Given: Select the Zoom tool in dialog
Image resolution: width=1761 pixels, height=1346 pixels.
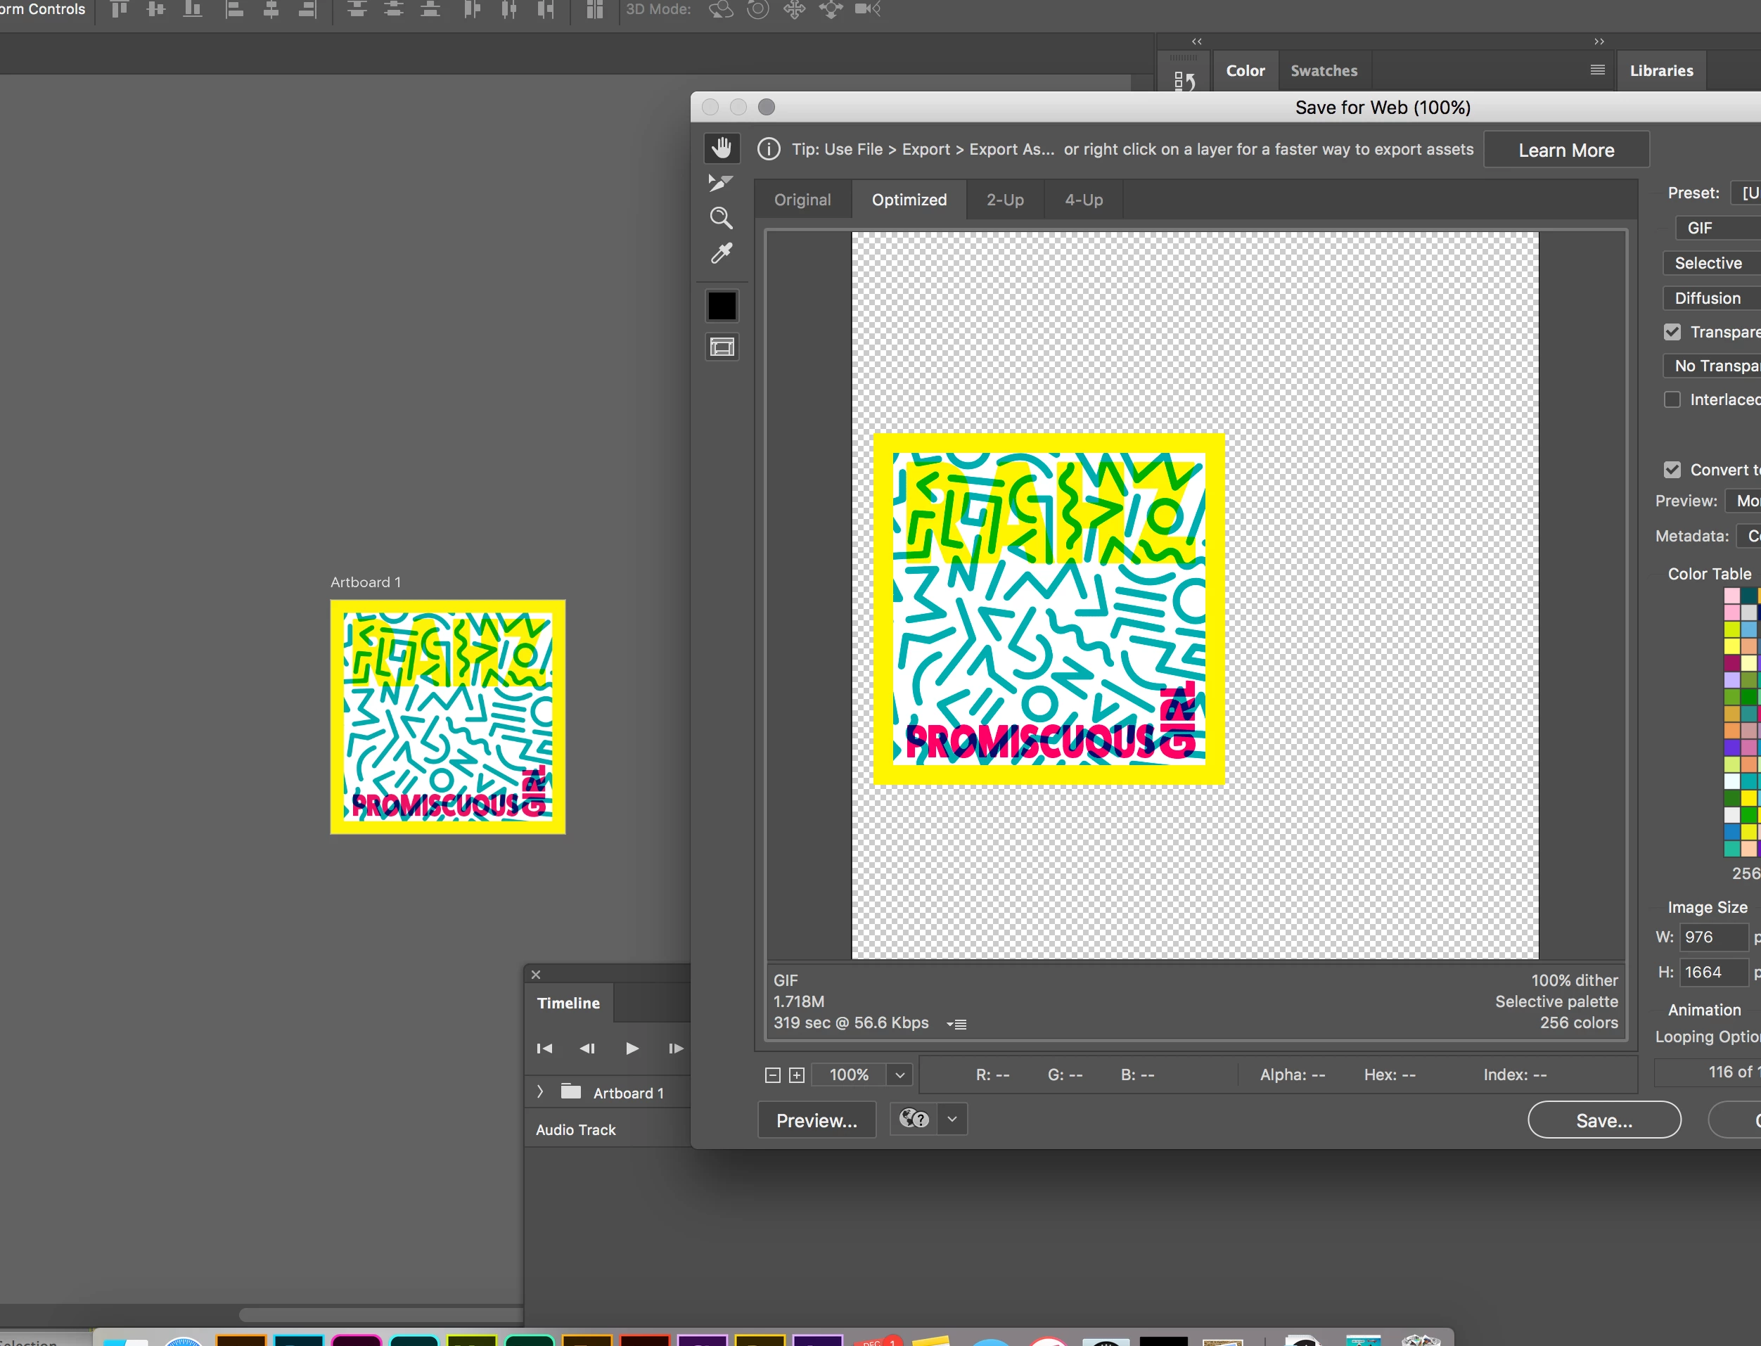Looking at the screenshot, I should (721, 218).
